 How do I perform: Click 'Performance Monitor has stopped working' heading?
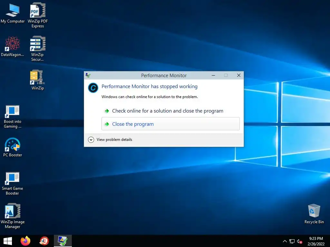150,86
